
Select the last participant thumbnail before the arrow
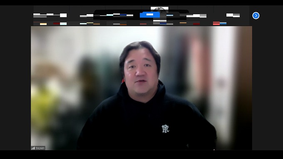(x=231, y=15)
